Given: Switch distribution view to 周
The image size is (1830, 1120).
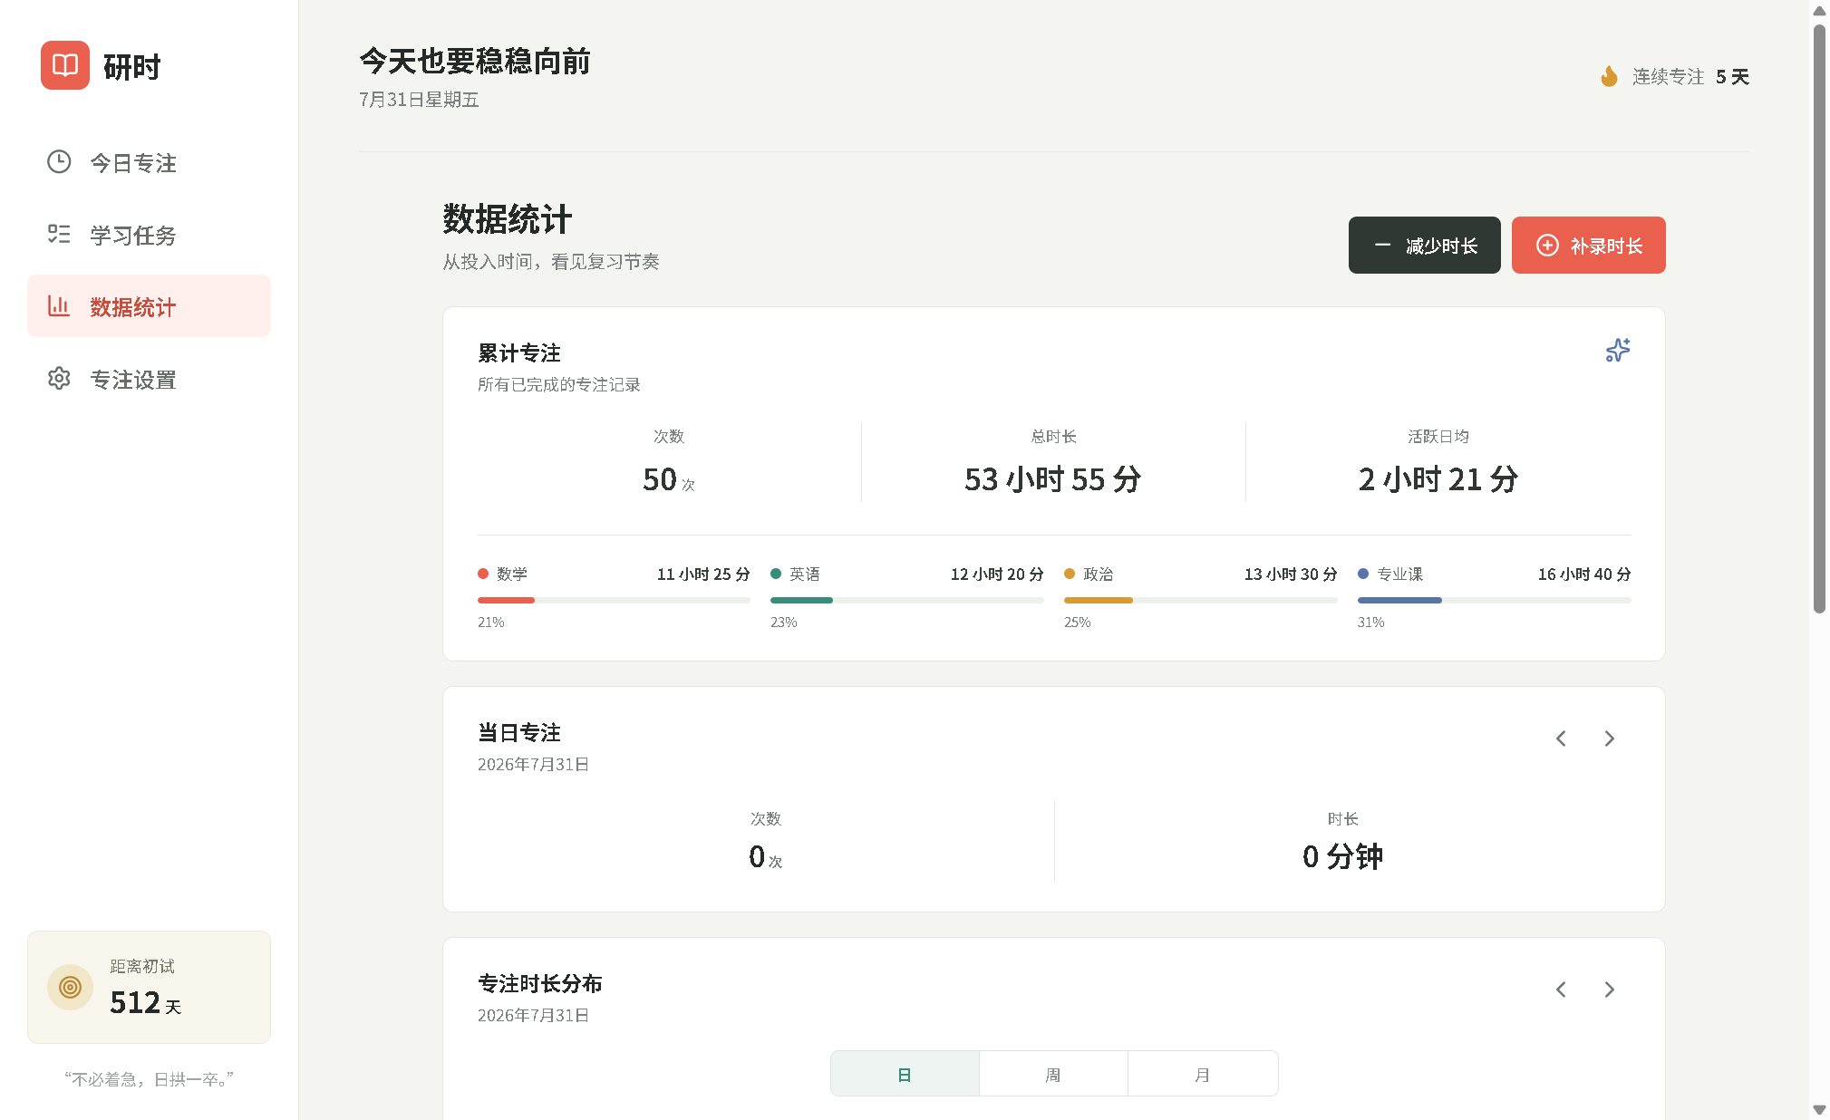Looking at the screenshot, I should tap(1053, 1074).
